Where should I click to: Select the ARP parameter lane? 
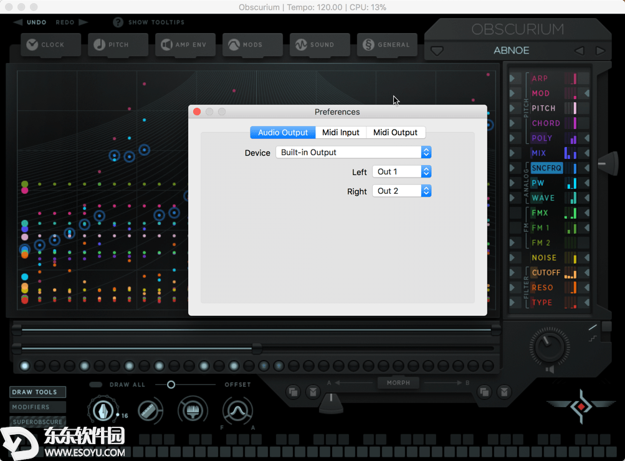tap(540, 78)
